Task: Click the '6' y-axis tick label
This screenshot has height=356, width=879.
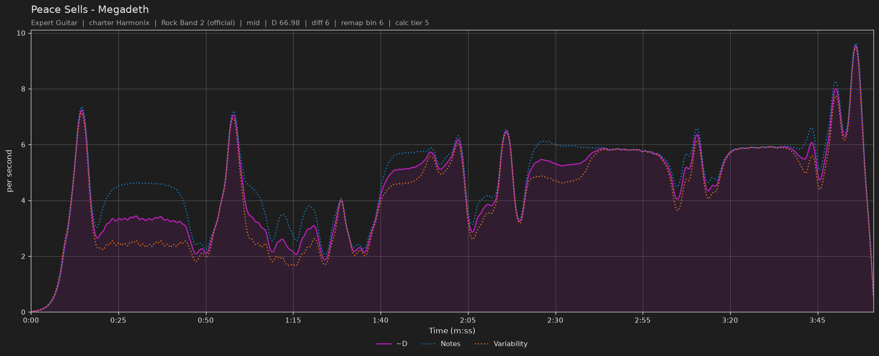Action: click(23, 145)
